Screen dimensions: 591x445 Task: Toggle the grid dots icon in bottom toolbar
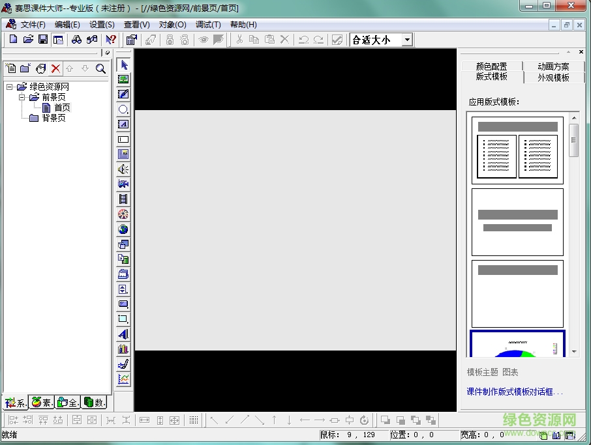coord(194,420)
